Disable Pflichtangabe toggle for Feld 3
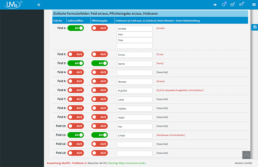This screenshot has width=258, height=167. pyautogui.click(x=100, y=63)
